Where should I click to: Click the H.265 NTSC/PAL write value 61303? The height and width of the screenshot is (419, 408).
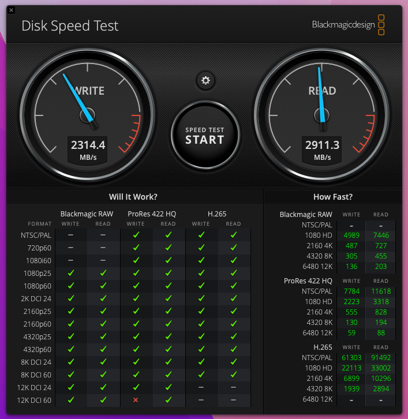coord(351,358)
